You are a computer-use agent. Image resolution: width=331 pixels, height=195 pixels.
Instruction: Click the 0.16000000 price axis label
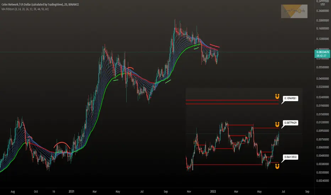(x=322, y=28)
